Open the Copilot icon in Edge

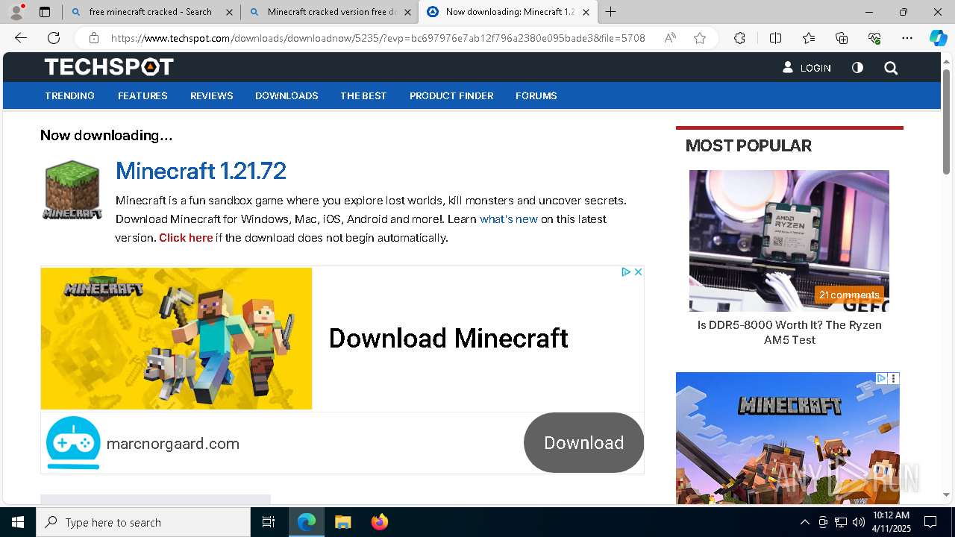pos(938,38)
